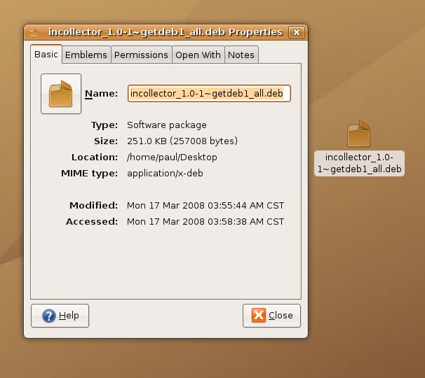The height and width of the screenshot is (378, 425).
Task: Click the location value '/home/paul/Desktop'
Action: [172, 157]
